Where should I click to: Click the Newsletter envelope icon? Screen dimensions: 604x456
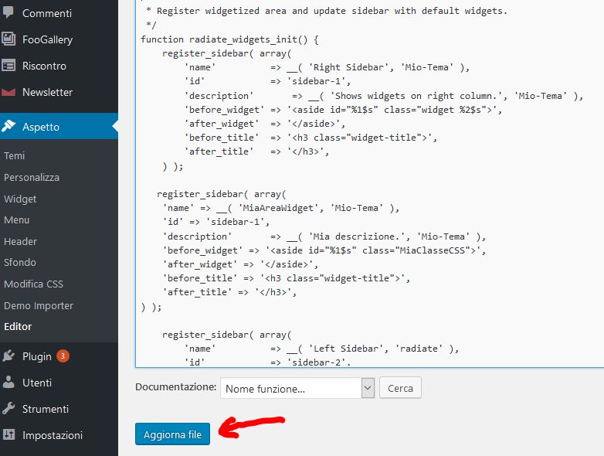pyautogui.click(x=8, y=92)
